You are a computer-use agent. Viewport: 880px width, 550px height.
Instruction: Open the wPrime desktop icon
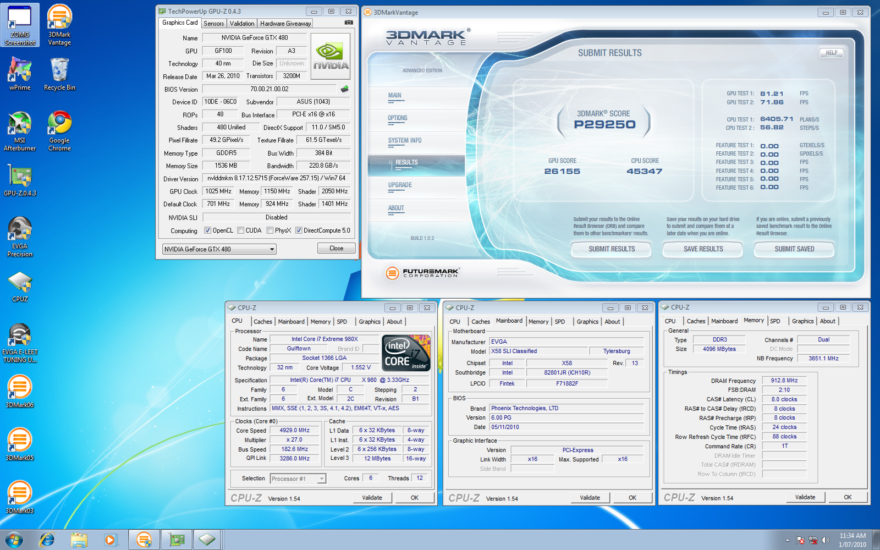[x=20, y=73]
